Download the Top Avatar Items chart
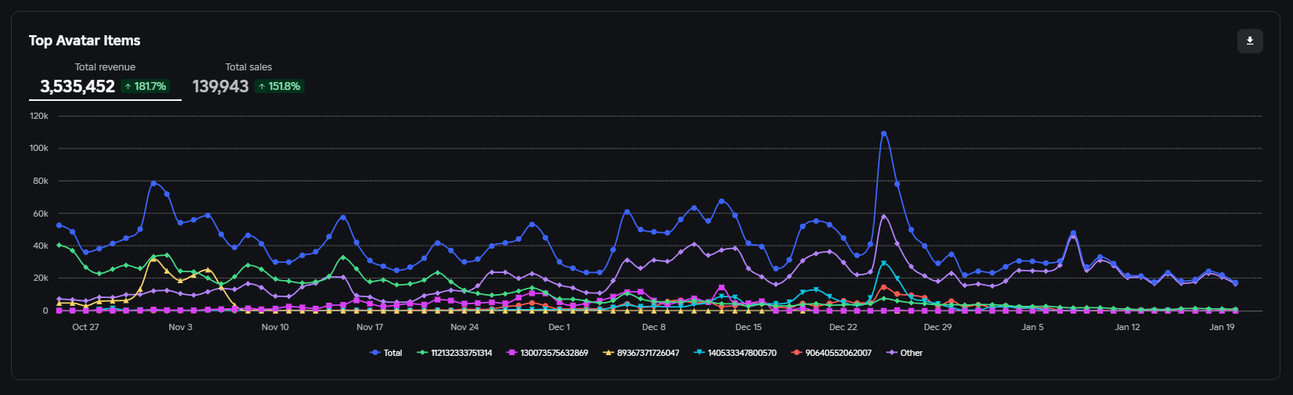The width and height of the screenshot is (1293, 395). coord(1250,41)
